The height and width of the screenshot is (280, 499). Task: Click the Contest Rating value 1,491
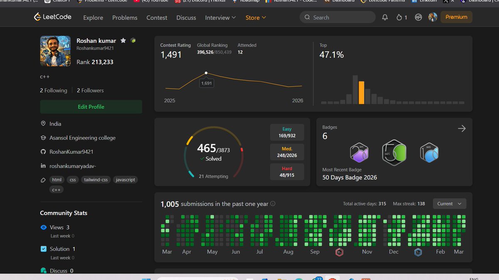tap(171, 55)
